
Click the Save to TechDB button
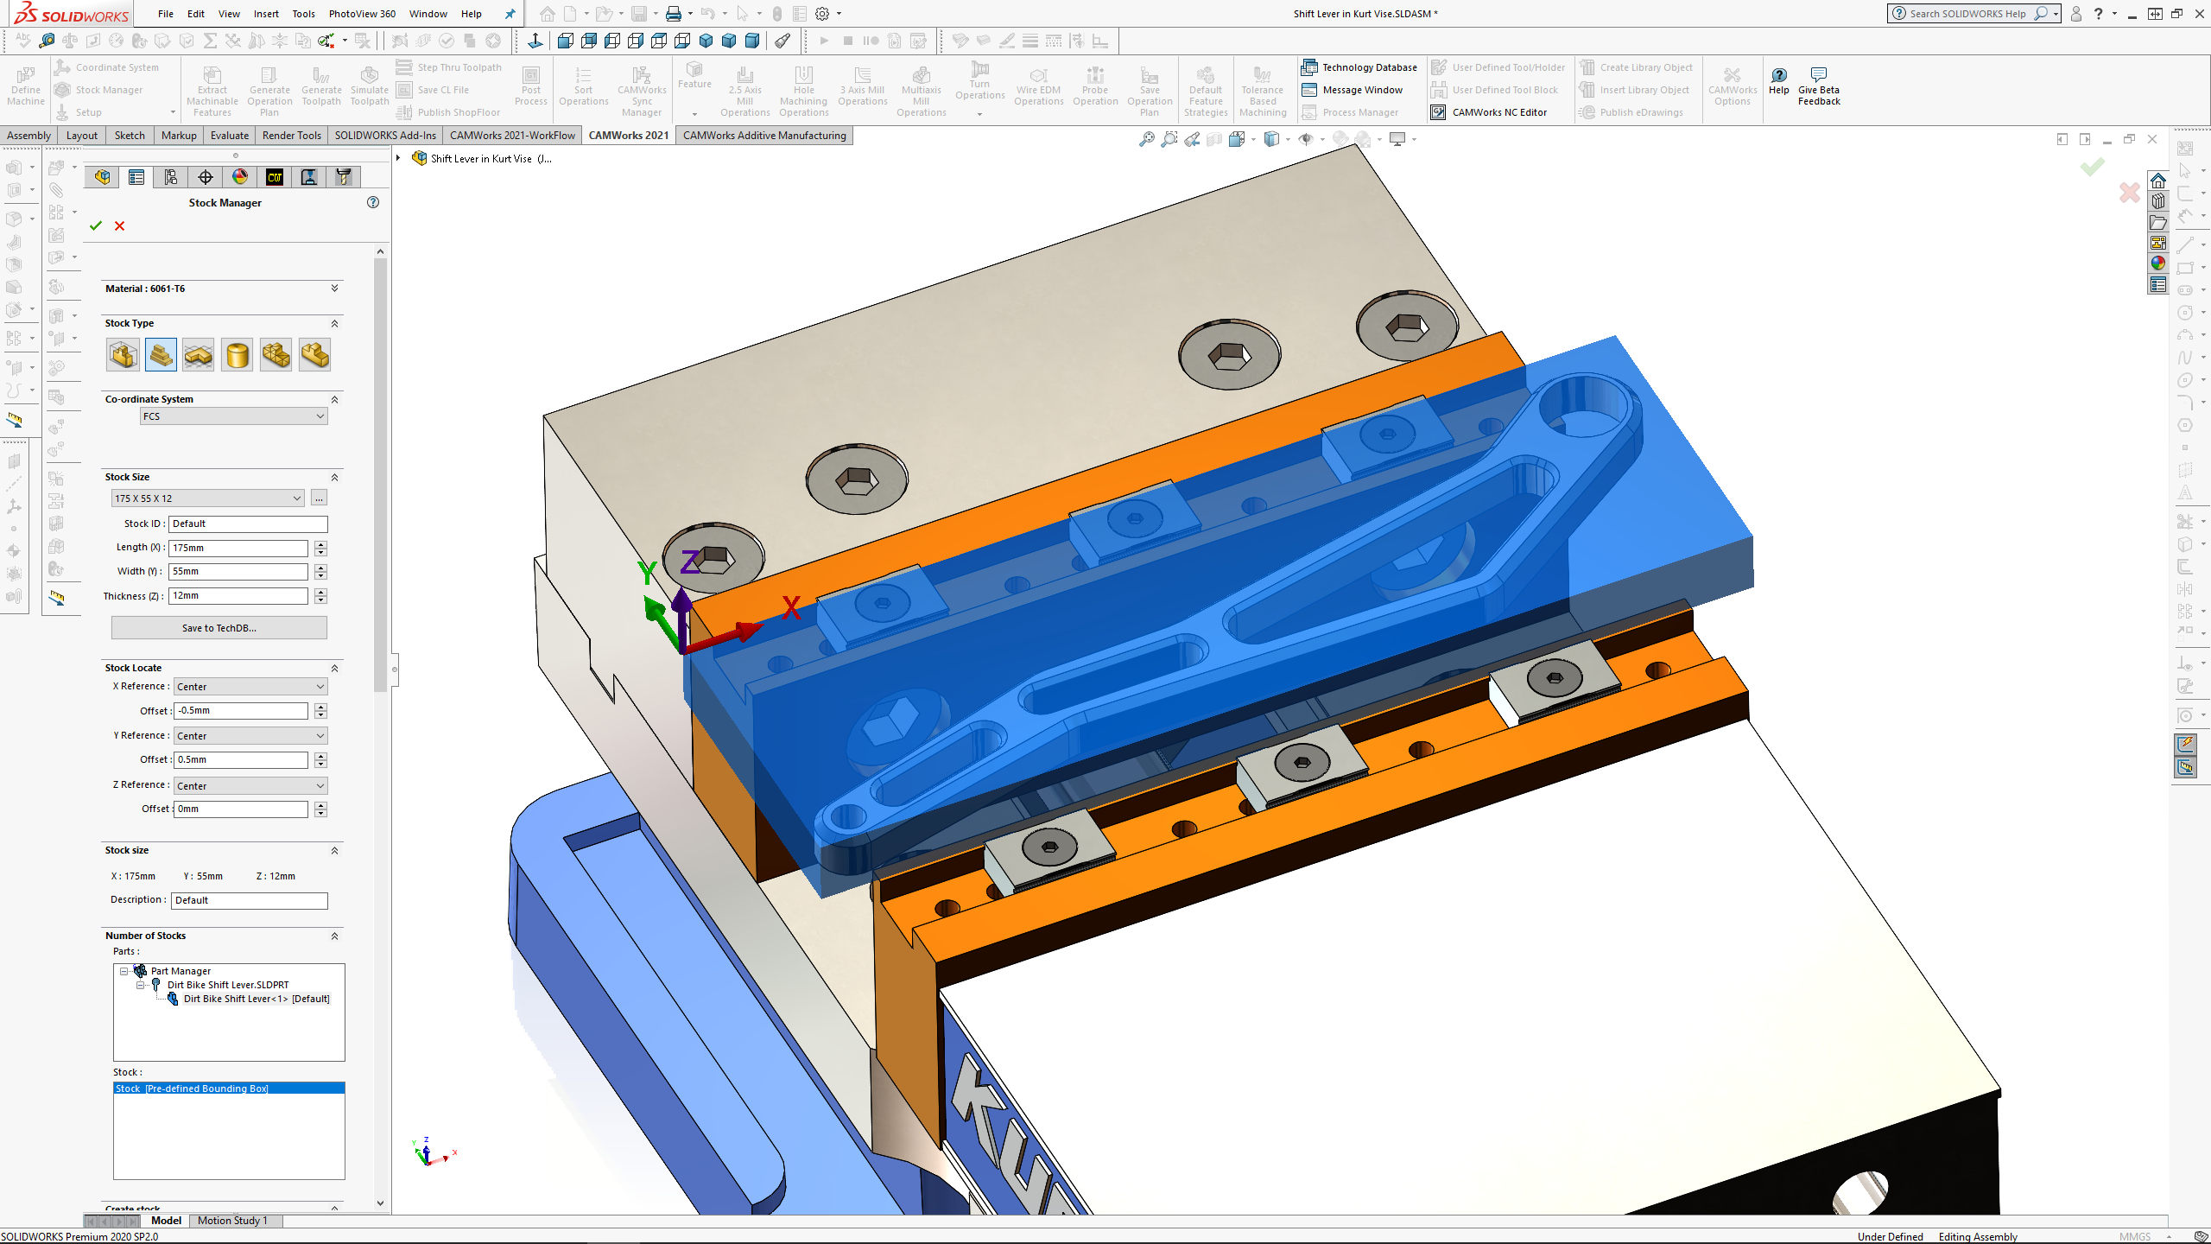[219, 627]
